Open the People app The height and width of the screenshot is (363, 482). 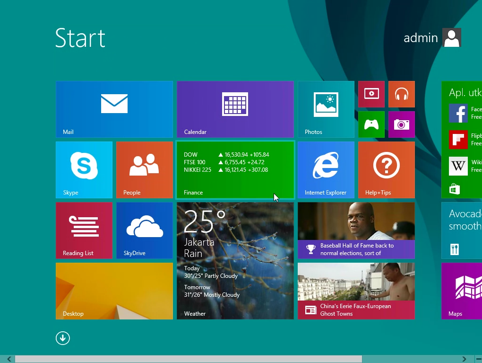tap(145, 169)
